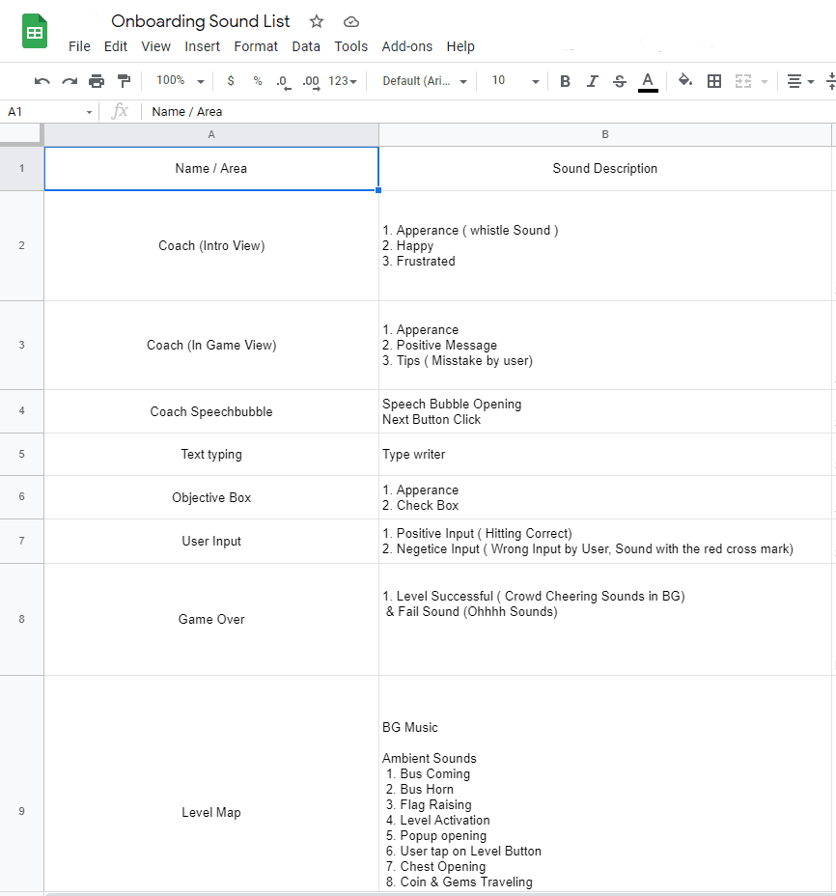Open the Add-ons menu
Screen dimensions: 836x896
coord(406,46)
